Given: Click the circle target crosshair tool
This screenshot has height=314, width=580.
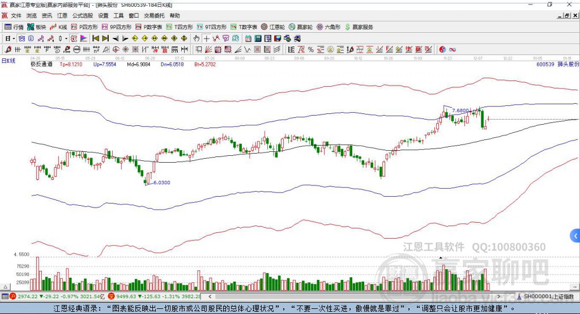Looking at the screenshot, I should point(116,49).
